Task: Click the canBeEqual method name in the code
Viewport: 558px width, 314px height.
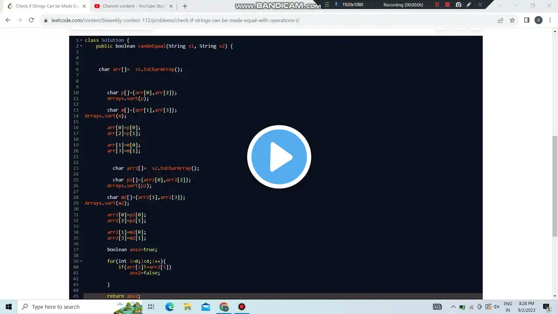Action: [152, 46]
